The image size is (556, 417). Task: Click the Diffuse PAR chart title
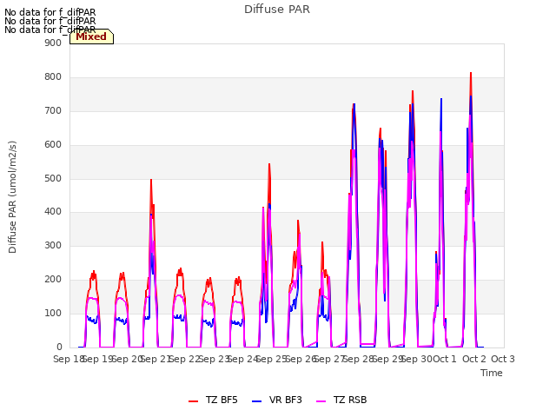[277, 10]
